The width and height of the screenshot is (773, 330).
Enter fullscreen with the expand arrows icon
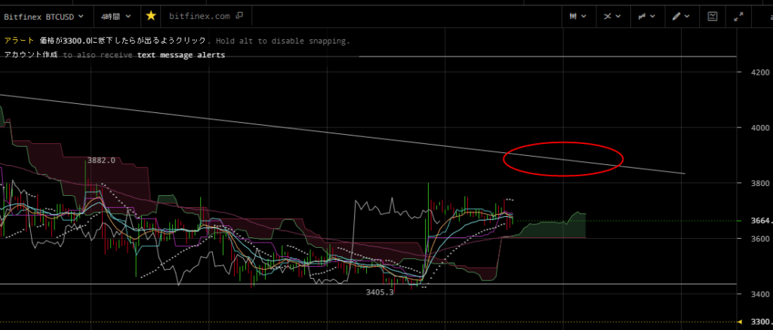click(x=738, y=15)
